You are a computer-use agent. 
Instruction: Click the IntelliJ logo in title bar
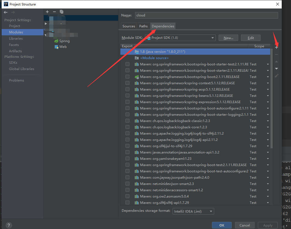tap(6, 4)
